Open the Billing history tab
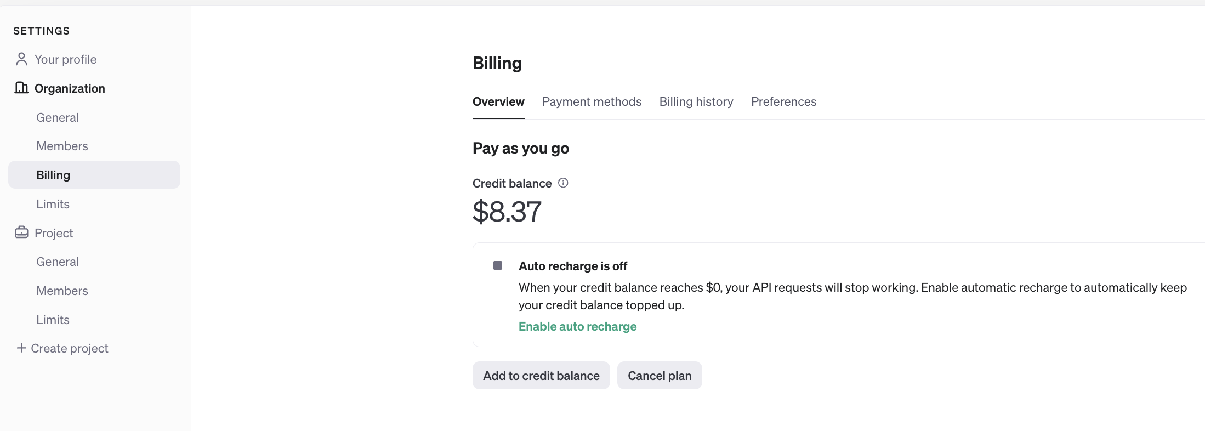The width and height of the screenshot is (1205, 431). 696,102
